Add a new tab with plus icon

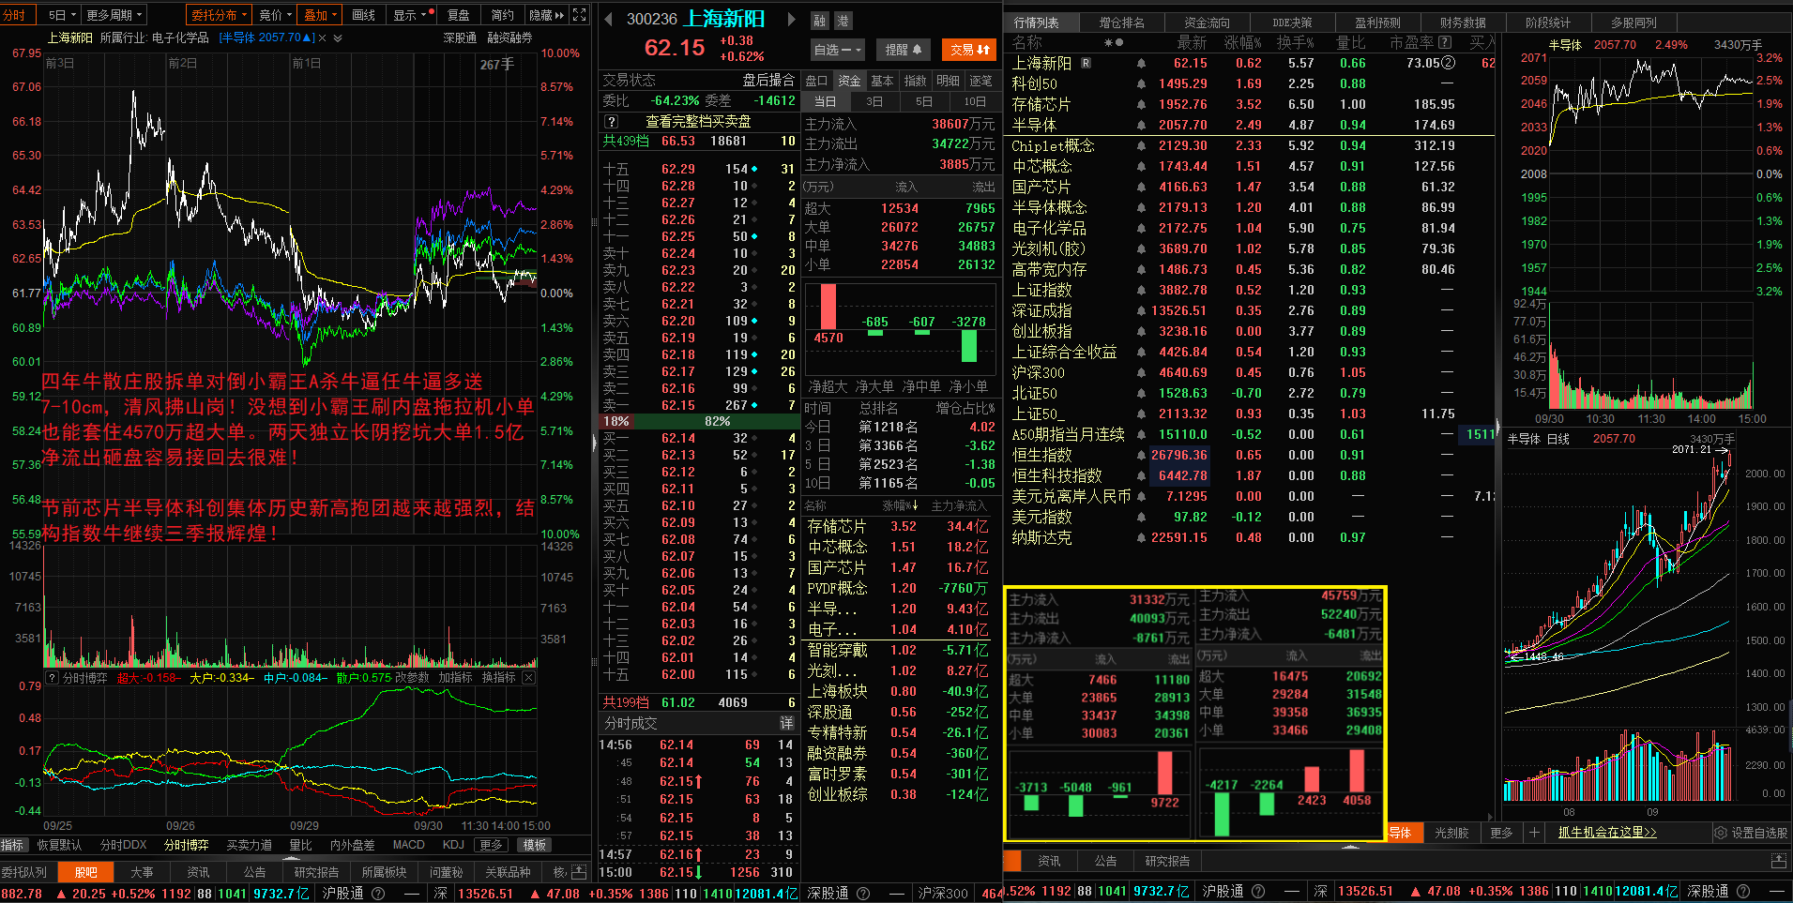coord(1534,833)
